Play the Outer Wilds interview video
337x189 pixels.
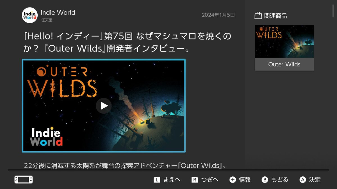(104, 106)
